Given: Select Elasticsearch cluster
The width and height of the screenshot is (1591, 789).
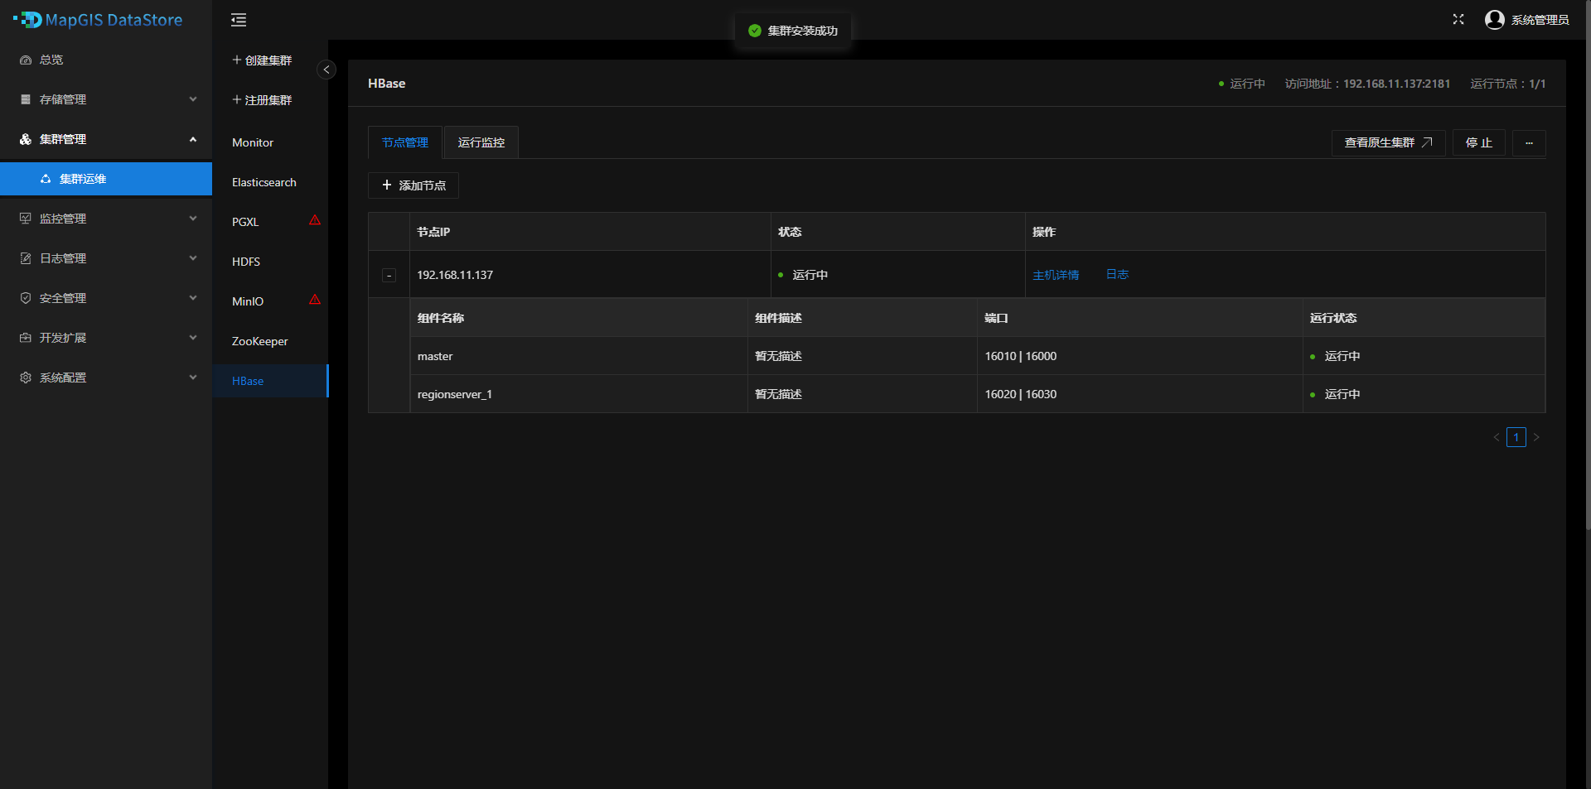Looking at the screenshot, I should point(270,182).
